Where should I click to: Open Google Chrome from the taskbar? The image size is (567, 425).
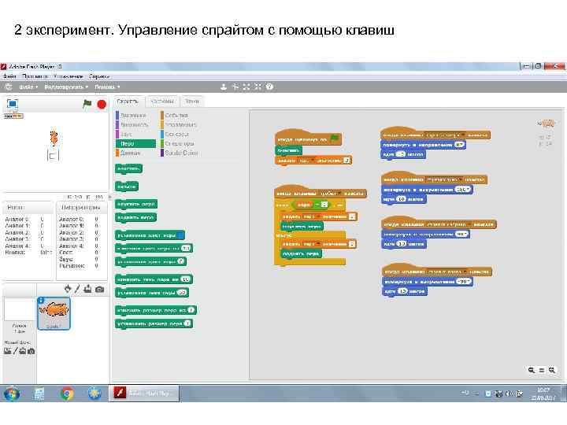(x=67, y=394)
